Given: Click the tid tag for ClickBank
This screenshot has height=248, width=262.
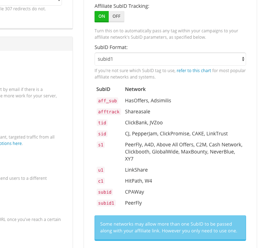Looking at the screenshot, I should 102,123.
